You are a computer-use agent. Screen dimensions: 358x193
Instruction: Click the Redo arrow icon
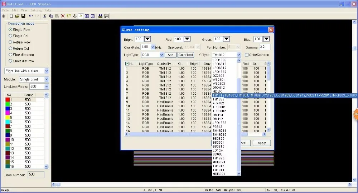37,16
